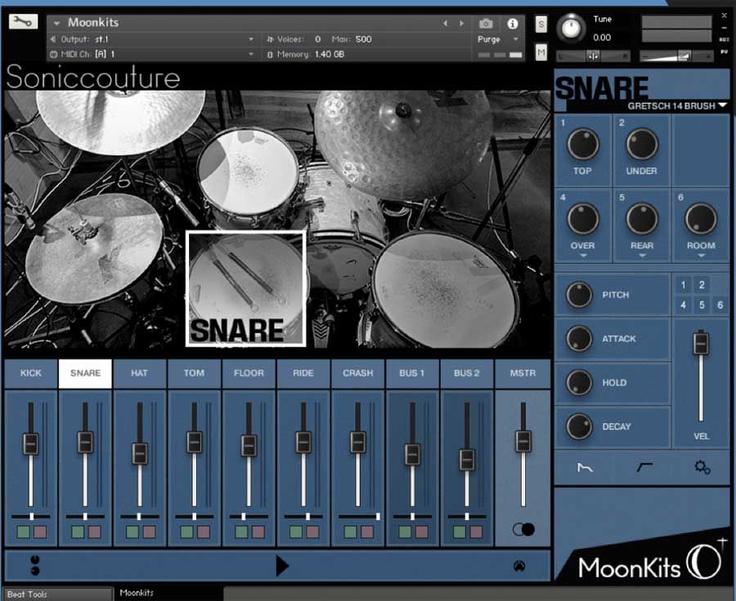Expand the arrow under REAR mic
The width and height of the screenshot is (736, 601).
coord(642,256)
